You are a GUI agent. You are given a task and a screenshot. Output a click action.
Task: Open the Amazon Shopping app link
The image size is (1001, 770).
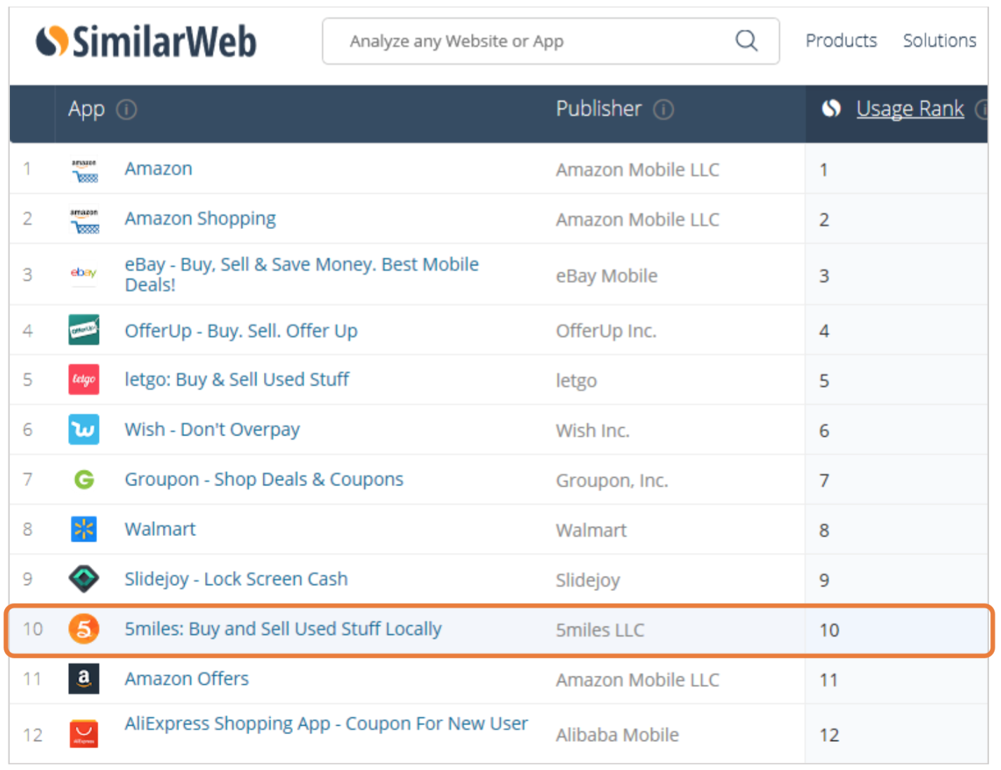[200, 219]
